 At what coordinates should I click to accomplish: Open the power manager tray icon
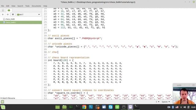[x=189, y=107]
